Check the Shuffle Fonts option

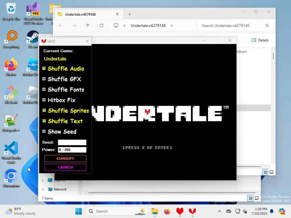pos(44,89)
